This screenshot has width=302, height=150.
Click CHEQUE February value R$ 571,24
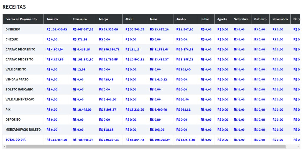(x=80, y=39)
